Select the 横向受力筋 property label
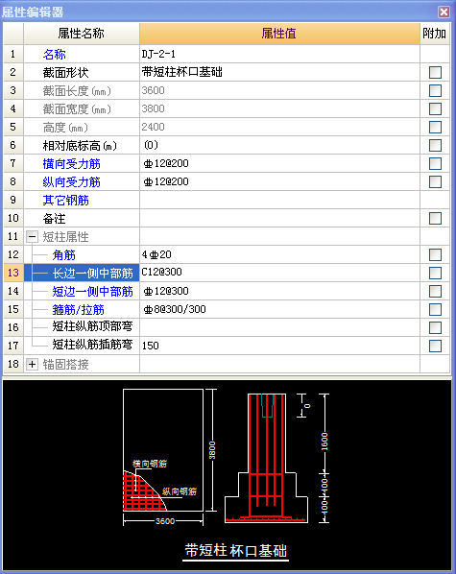The width and height of the screenshot is (456, 574). pos(71,163)
